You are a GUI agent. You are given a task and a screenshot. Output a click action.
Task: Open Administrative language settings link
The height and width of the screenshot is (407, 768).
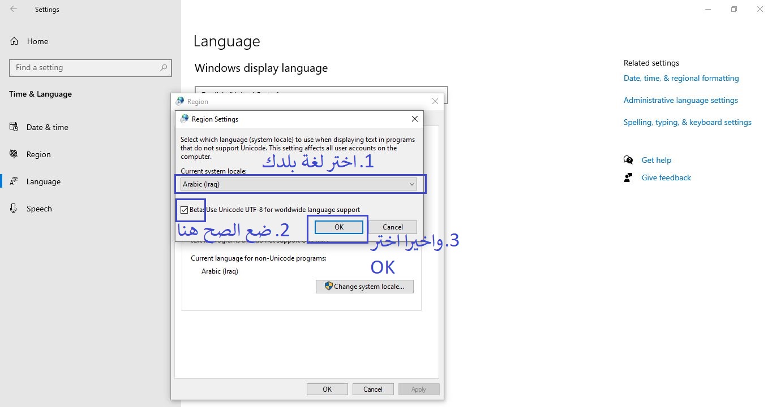[681, 100]
